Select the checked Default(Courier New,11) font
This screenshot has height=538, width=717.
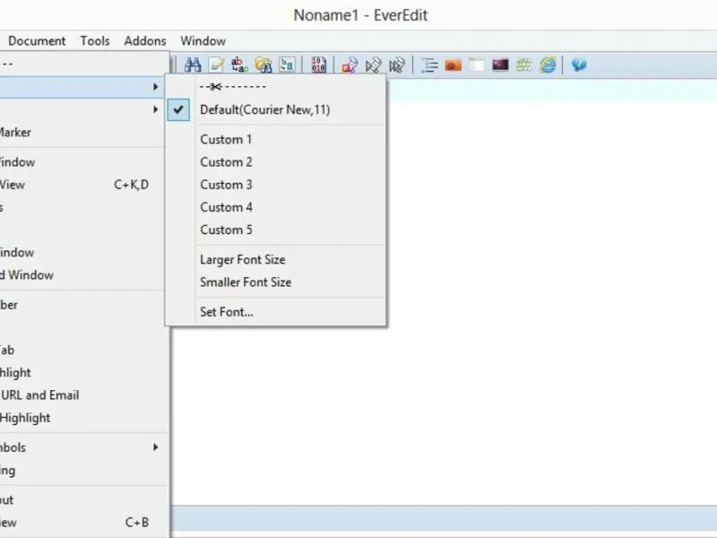(x=276, y=109)
